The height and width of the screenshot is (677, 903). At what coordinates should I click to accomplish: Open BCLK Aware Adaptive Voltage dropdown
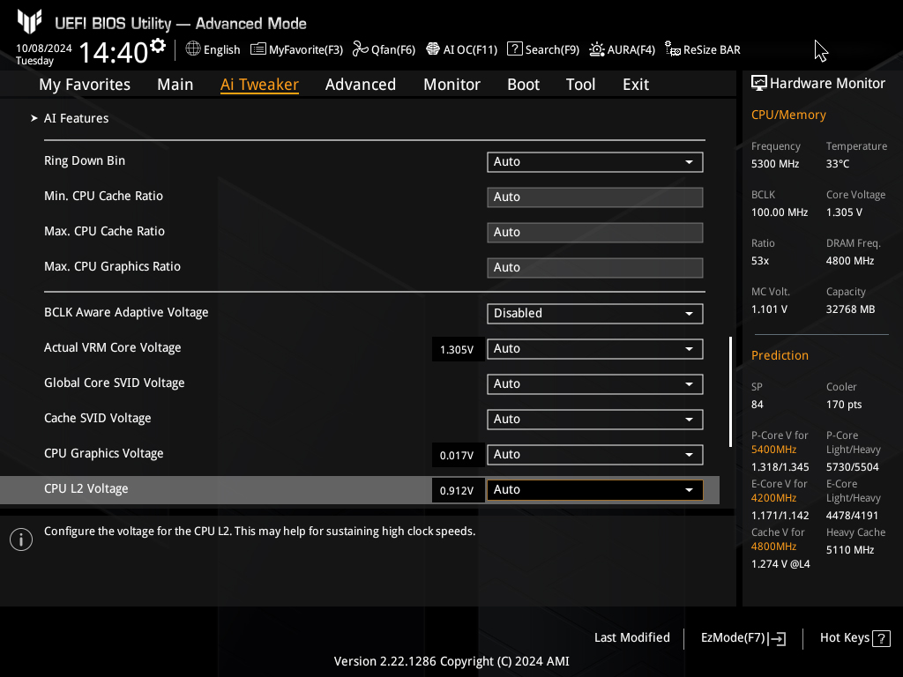click(595, 313)
